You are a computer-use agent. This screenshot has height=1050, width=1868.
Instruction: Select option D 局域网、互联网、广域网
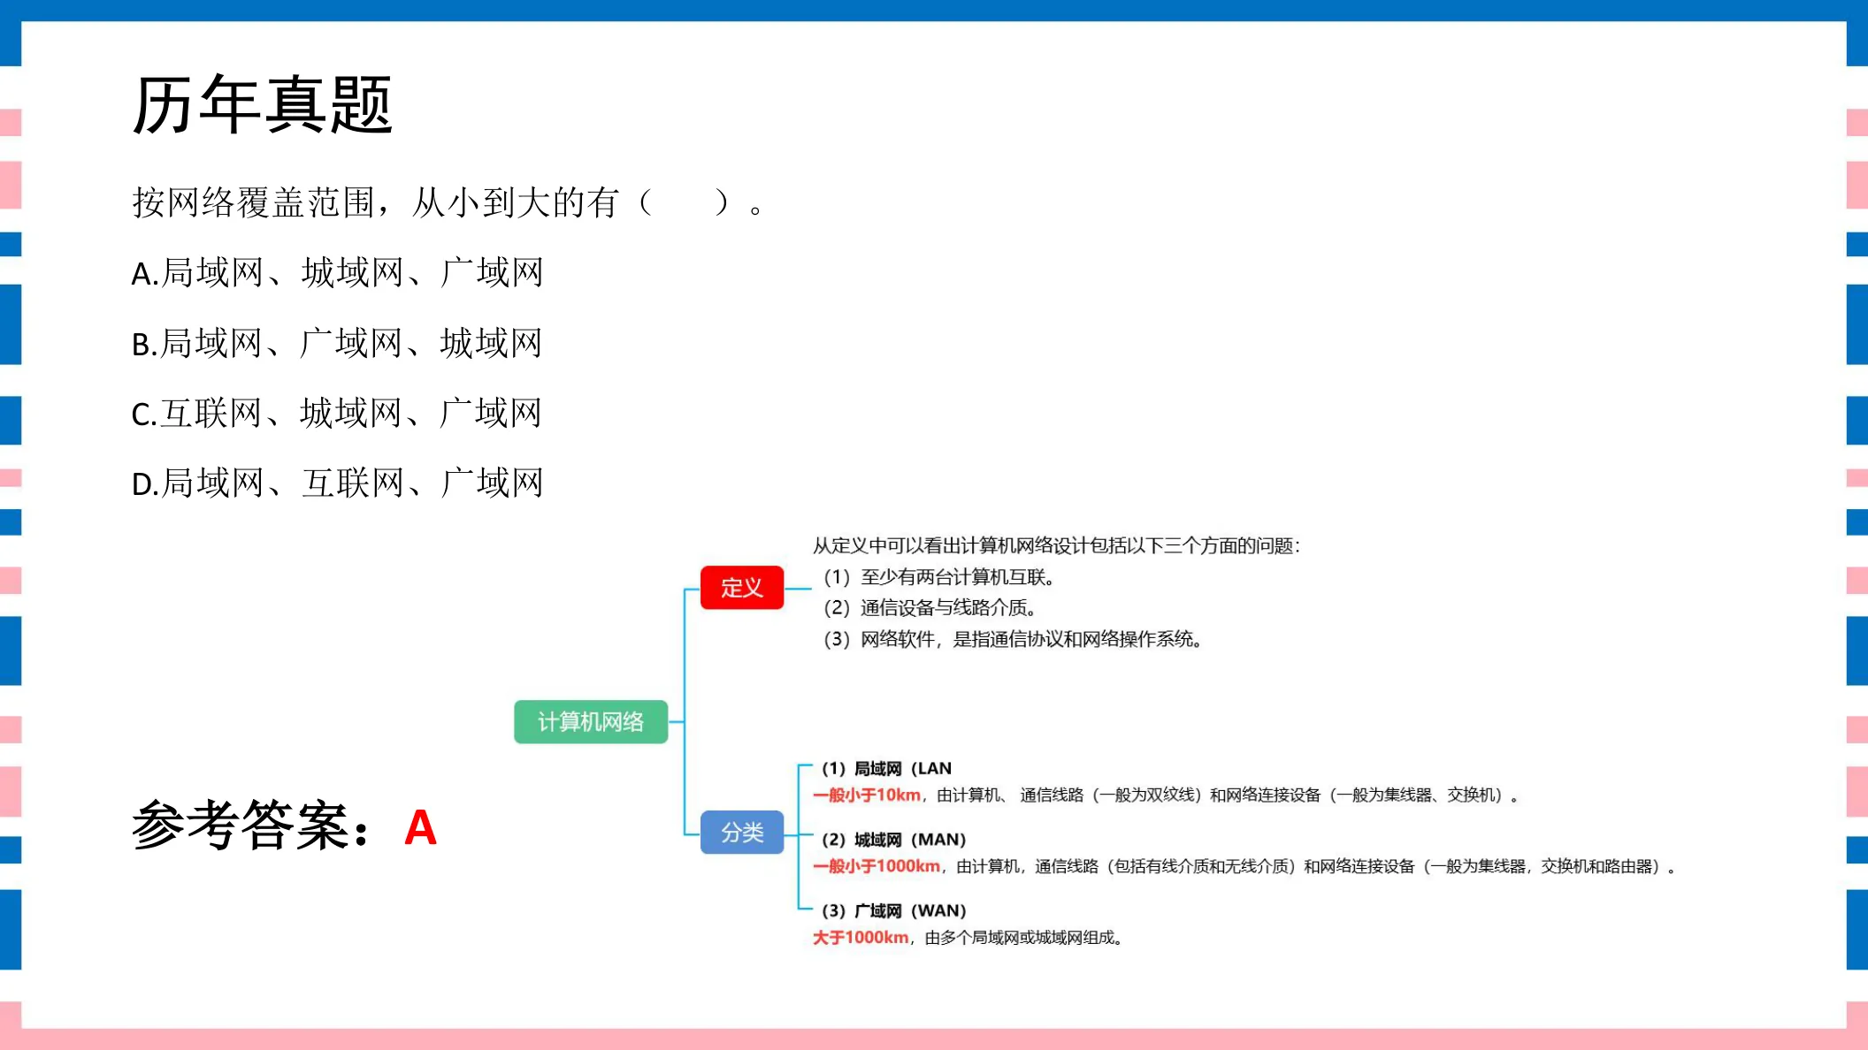tap(337, 483)
